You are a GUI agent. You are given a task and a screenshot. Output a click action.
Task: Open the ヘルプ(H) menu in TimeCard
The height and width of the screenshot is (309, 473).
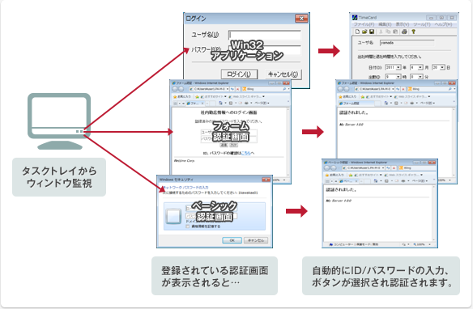443,24
